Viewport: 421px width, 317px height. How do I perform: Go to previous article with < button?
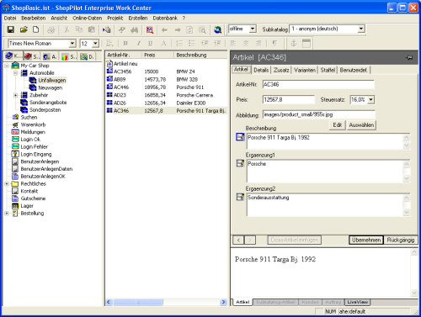pos(238,240)
